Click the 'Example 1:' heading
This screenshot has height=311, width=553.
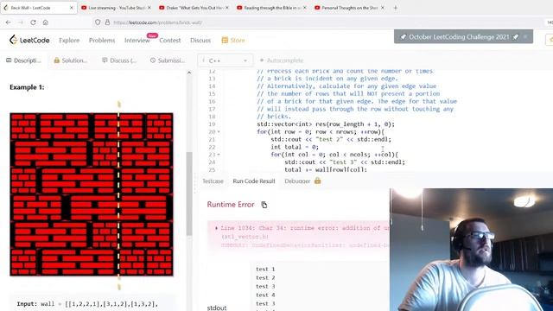tap(27, 87)
